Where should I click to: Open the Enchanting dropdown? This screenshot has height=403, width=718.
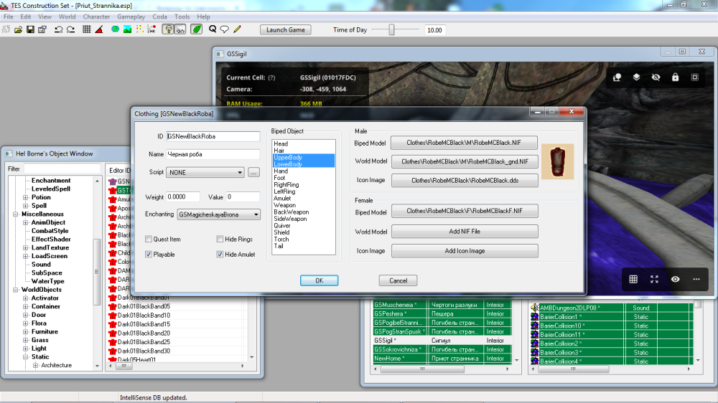(x=219, y=214)
